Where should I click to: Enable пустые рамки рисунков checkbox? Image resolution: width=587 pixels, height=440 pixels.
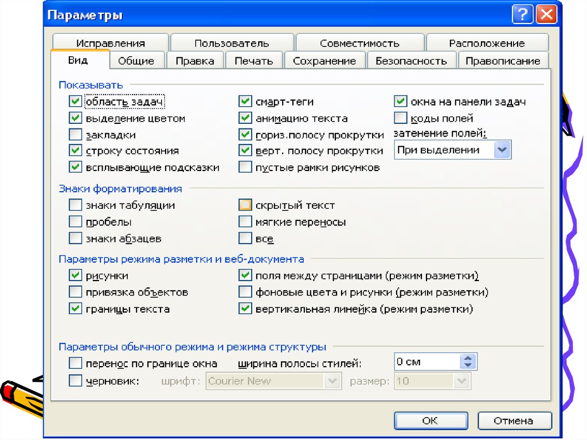245,167
